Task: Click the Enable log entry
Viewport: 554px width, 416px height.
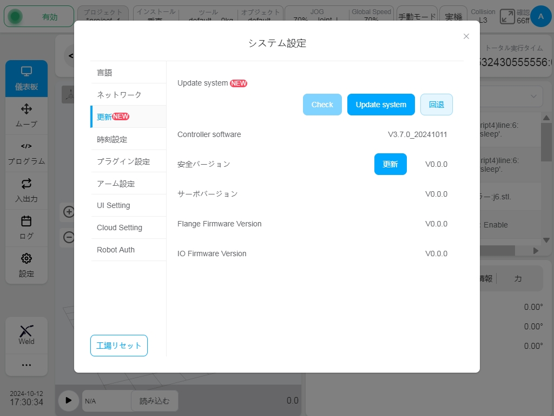Action: [x=511, y=225]
